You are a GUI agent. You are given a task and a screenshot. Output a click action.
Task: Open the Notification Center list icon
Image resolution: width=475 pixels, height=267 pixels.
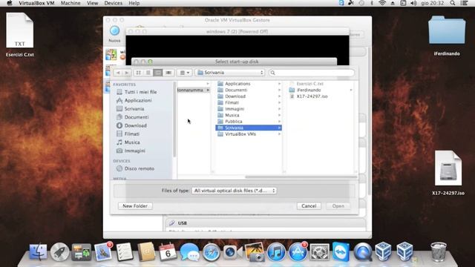point(464,3)
